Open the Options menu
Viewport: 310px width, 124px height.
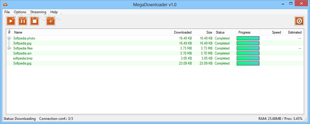point(20,12)
